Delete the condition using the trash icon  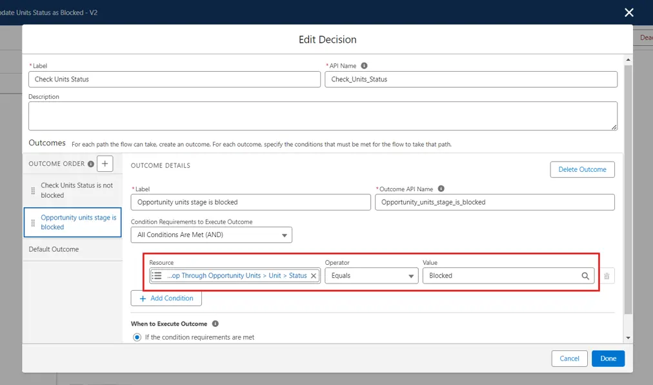[607, 276]
